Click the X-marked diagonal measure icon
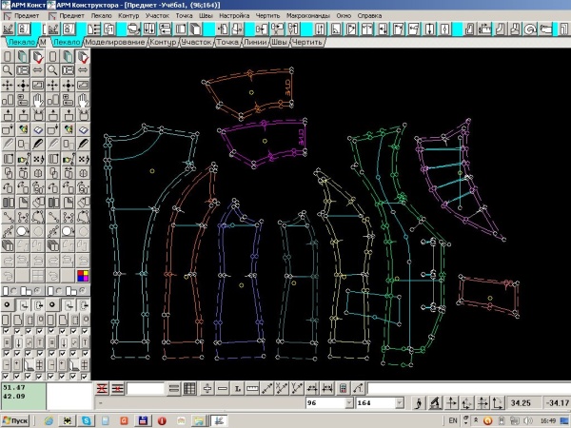571x428 pixels. (282, 389)
